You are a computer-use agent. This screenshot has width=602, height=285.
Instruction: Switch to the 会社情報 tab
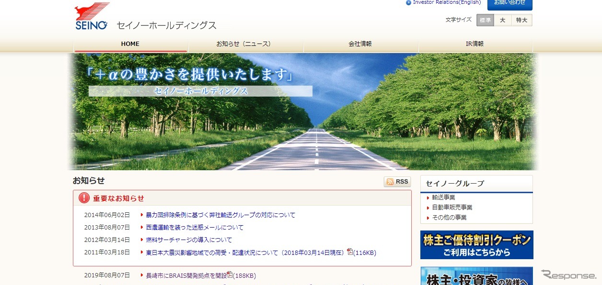pyautogui.click(x=360, y=44)
